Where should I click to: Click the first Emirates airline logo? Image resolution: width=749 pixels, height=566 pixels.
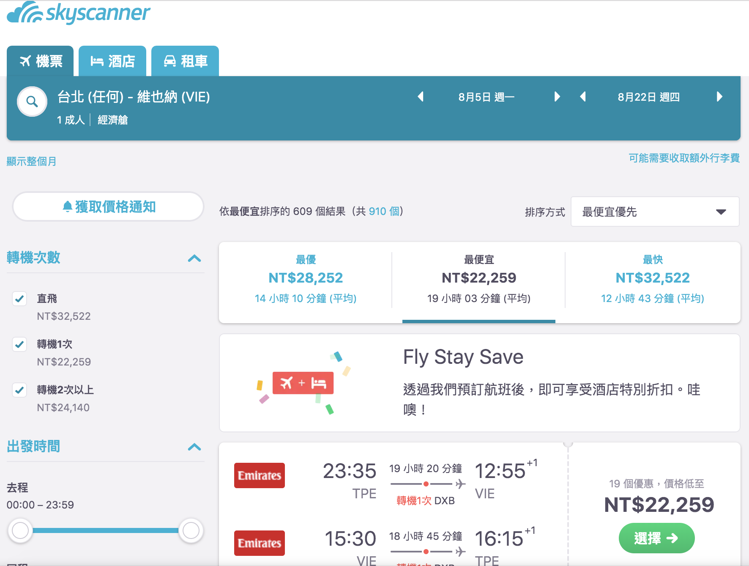(260, 475)
